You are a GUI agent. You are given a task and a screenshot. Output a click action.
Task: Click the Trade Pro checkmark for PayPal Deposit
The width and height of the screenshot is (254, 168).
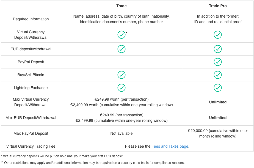click(217, 62)
